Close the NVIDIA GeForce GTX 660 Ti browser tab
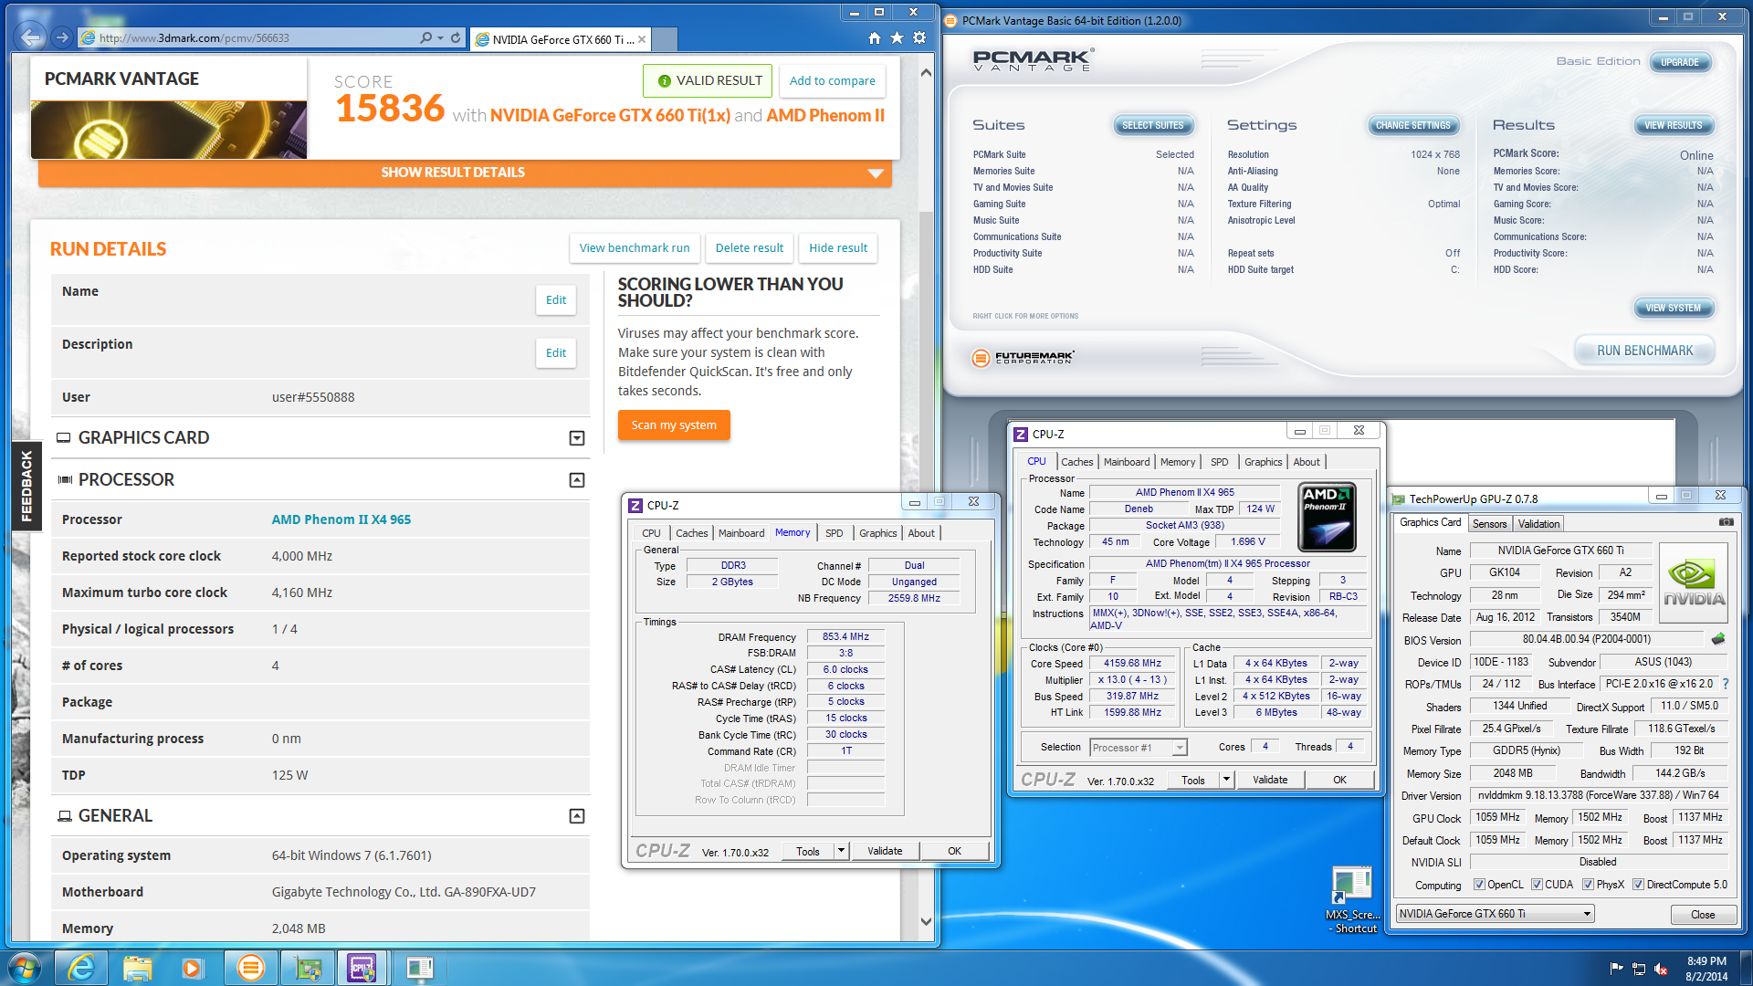The image size is (1753, 986). (x=642, y=39)
